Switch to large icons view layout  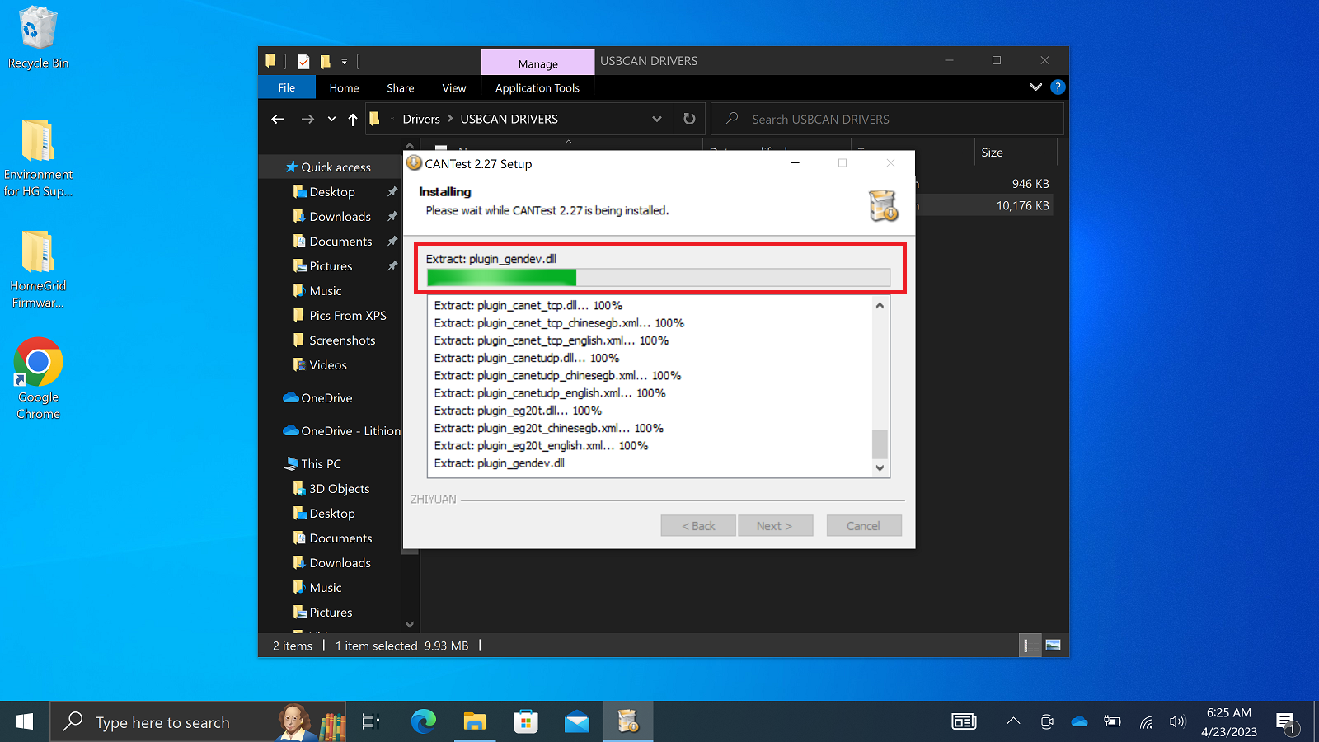pyautogui.click(x=1053, y=646)
